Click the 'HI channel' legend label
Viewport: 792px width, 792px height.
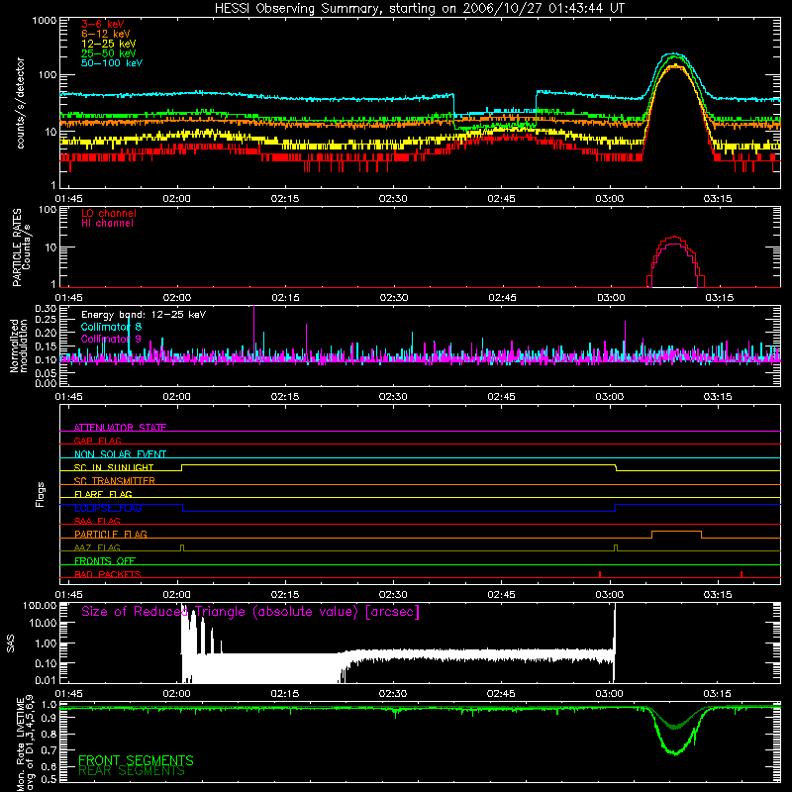click(107, 224)
